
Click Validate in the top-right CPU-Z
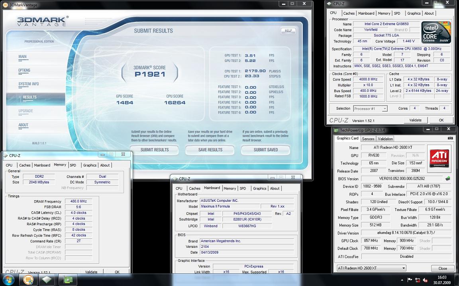(x=416, y=120)
